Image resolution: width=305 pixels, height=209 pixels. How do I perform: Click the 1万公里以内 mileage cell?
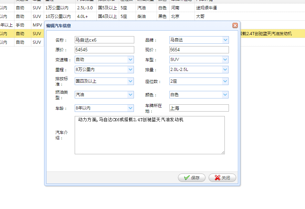pyautogui.click(x=57, y=8)
